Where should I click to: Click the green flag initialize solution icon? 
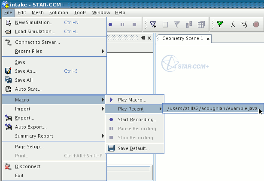coord(220,24)
